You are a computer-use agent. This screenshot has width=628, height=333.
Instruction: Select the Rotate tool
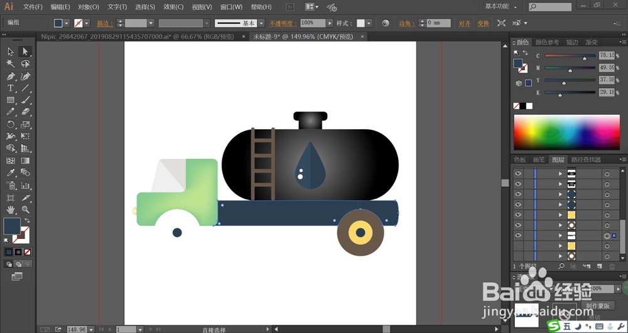pyautogui.click(x=11, y=124)
